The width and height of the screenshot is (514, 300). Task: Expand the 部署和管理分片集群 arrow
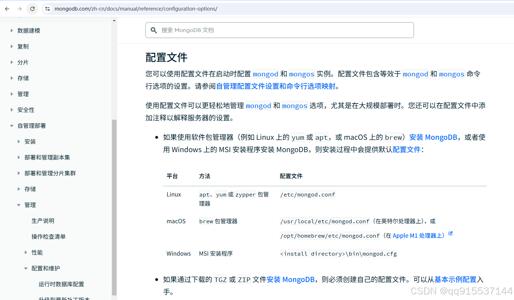(19, 173)
